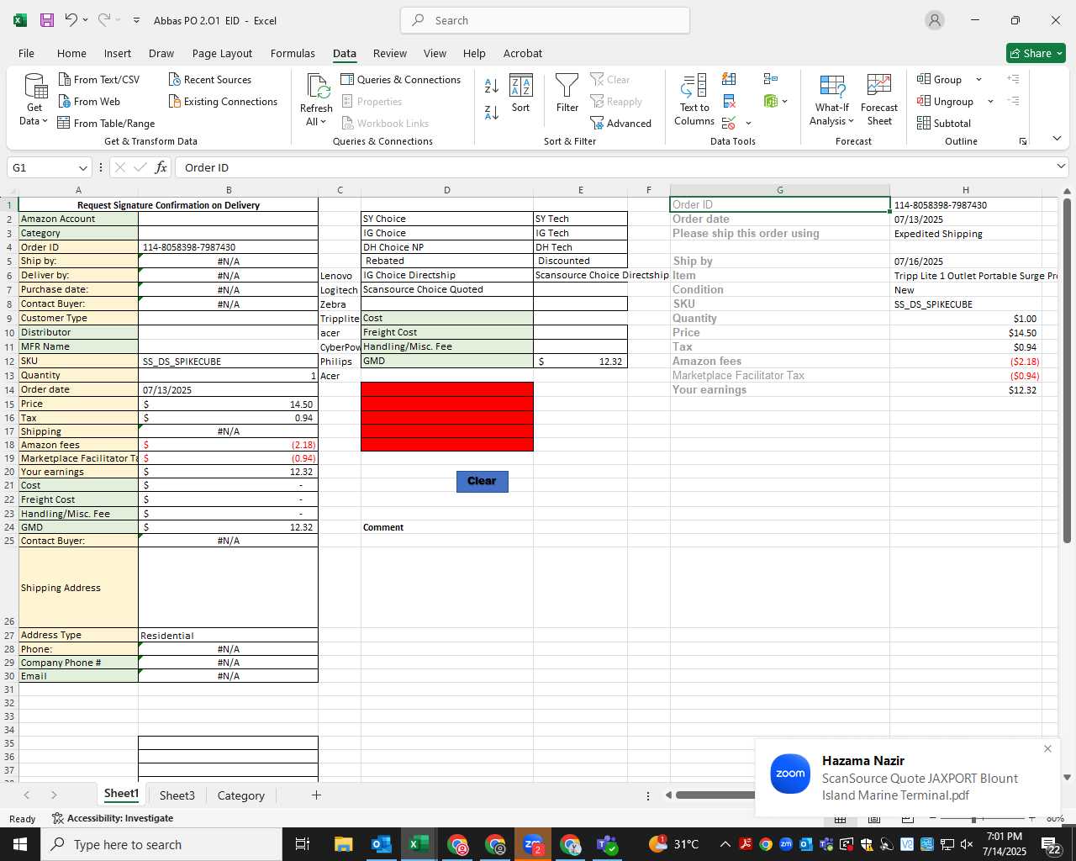
Task: Click Consolidate icon
Action: pos(770,79)
